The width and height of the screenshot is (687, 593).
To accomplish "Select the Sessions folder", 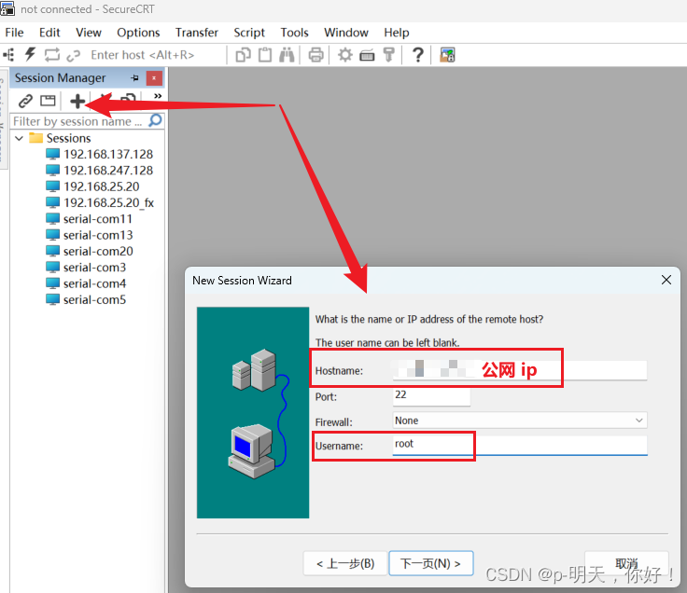I will [69, 138].
